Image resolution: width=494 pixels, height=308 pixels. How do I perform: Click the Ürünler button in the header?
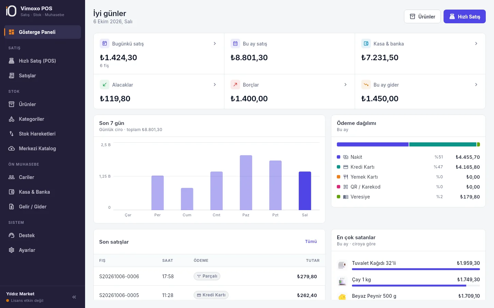[422, 16]
